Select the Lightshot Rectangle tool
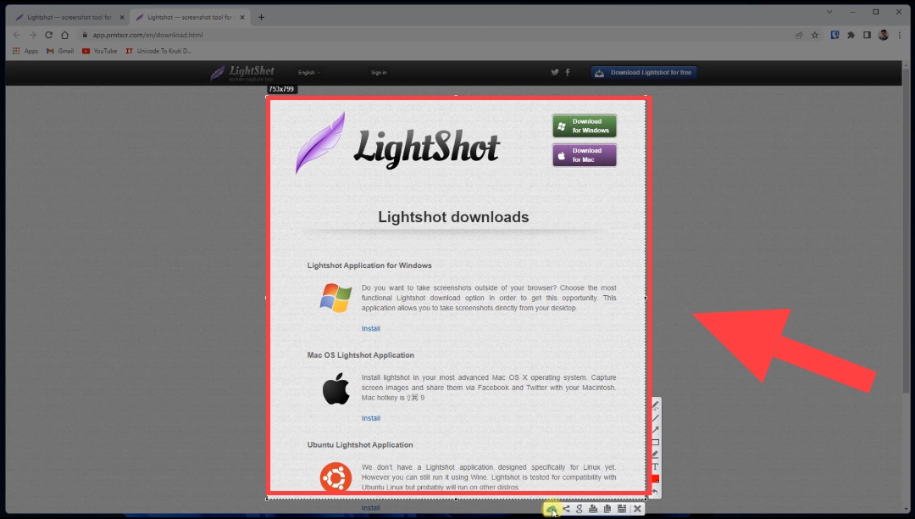This screenshot has width=915, height=519. 655,442
